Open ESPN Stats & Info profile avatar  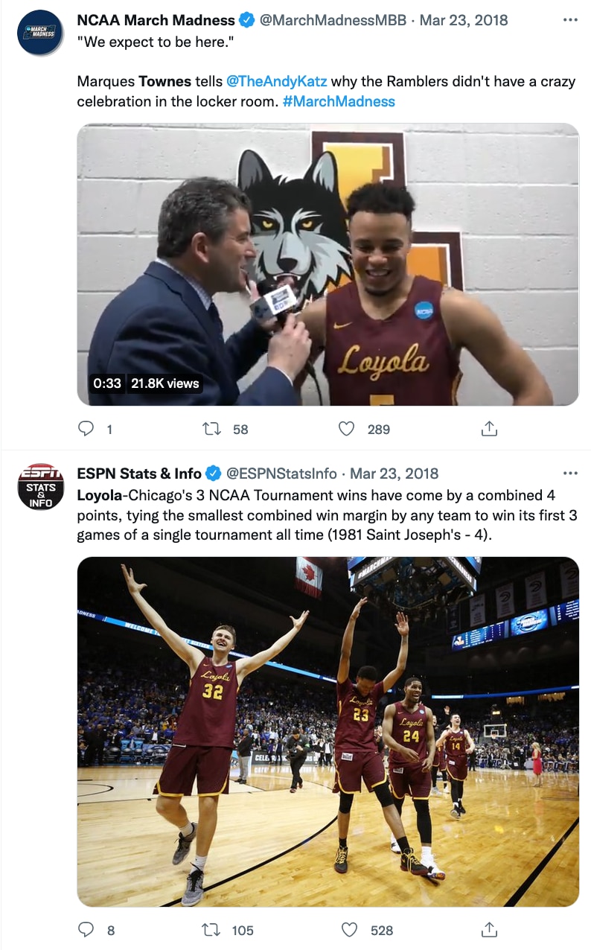[40, 487]
